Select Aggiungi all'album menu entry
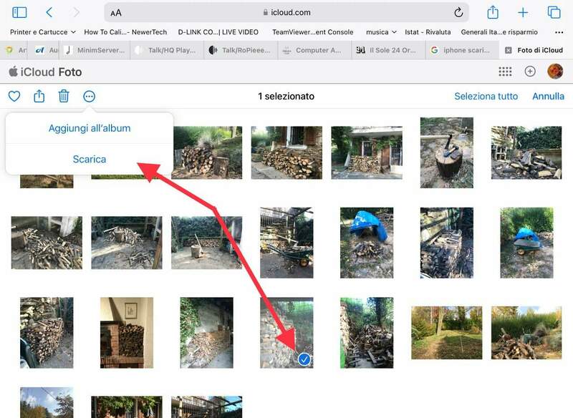 (90, 128)
